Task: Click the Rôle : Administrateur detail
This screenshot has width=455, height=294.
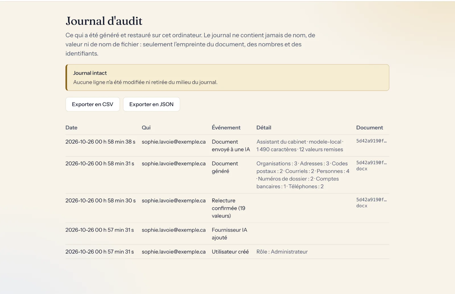Action: click(282, 252)
